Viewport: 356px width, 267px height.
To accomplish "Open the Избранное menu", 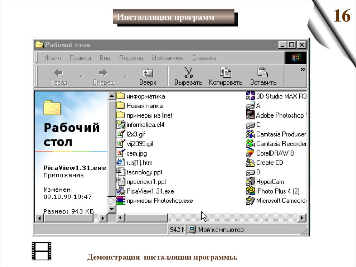I will coord(168,58).
